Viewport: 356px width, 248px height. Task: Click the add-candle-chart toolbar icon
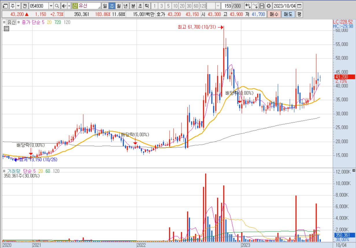coord(248,6)
